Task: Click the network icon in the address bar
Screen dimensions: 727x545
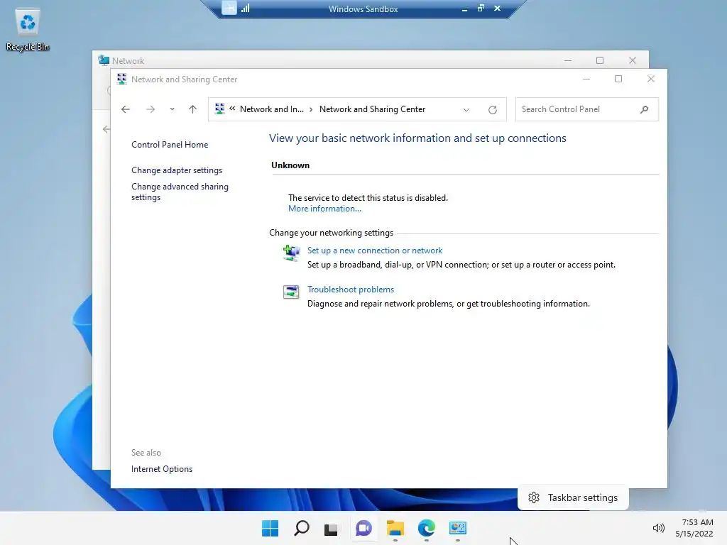Action: tap(220, 109)
